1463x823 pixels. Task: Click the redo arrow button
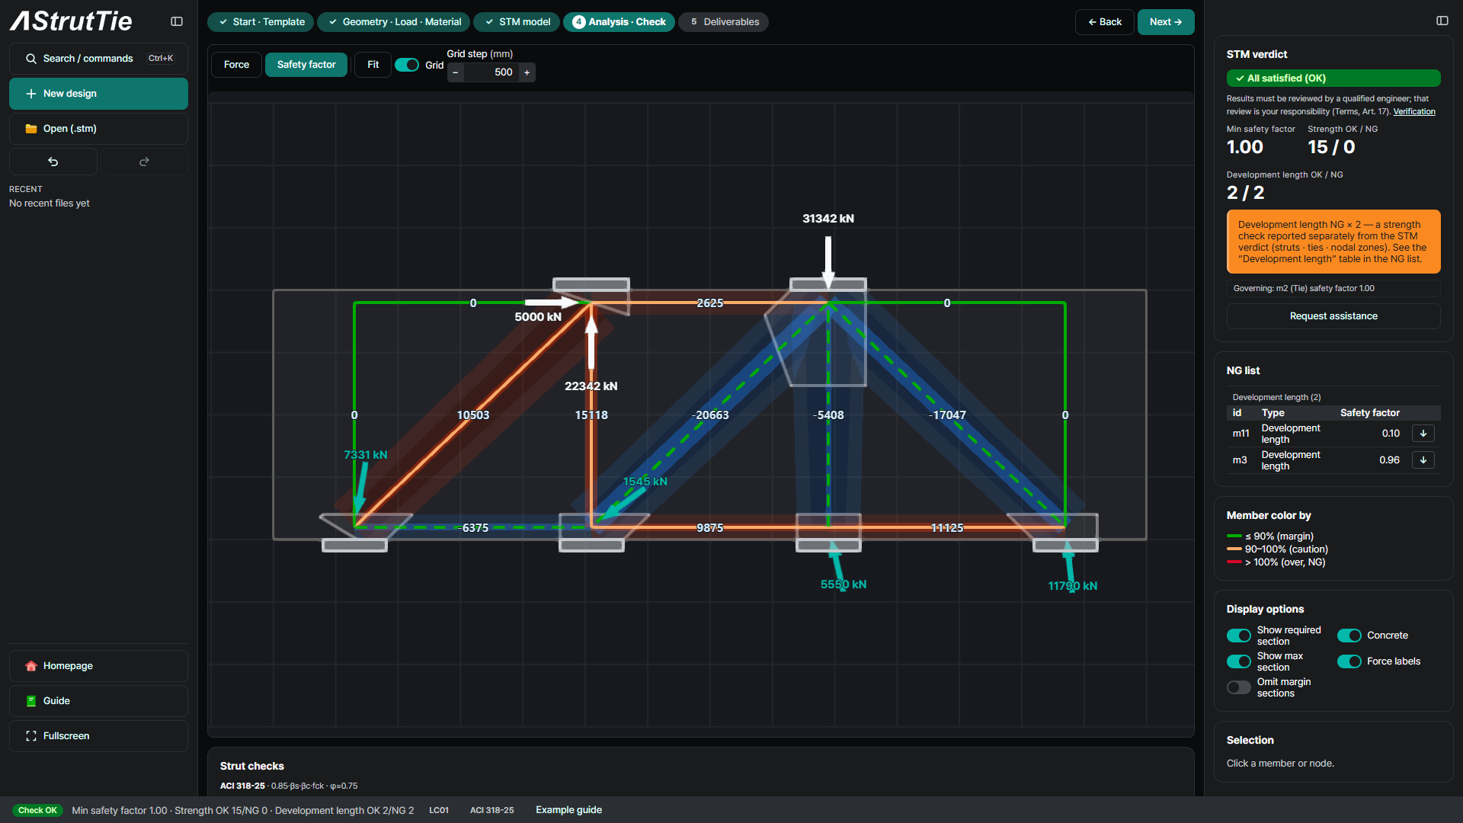point(144,162)
